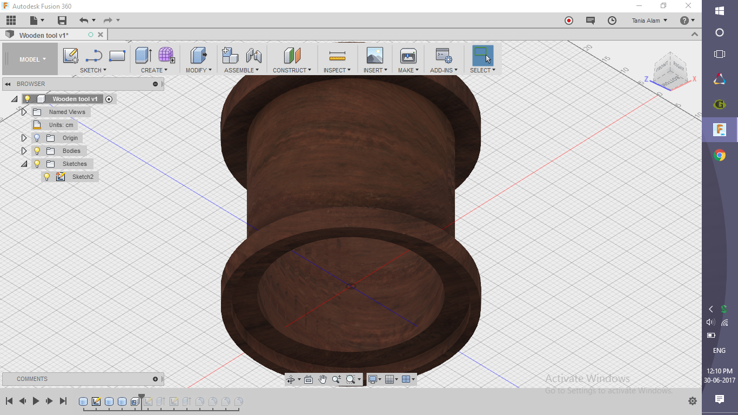The width and height of the screenshot is (738, 415).
Task: Click the Joint tool icon
Action: pos(253,56)
